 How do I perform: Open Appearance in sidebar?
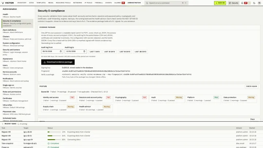(x=18, y=60)
